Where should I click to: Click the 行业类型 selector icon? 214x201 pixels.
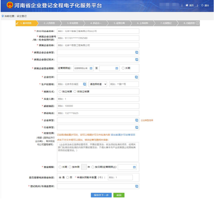137,127
